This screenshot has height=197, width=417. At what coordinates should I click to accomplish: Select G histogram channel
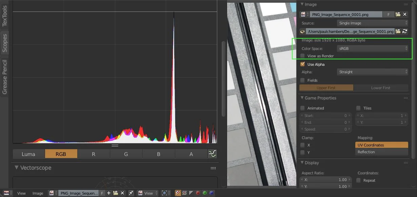pos(126,154)
